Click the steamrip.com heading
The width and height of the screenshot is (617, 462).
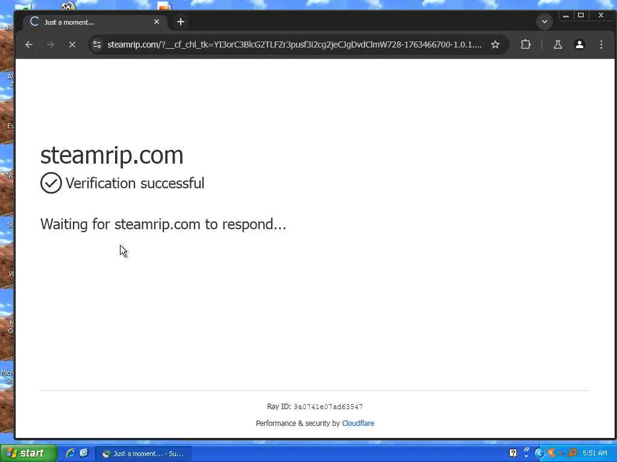[x=111, y=155]
